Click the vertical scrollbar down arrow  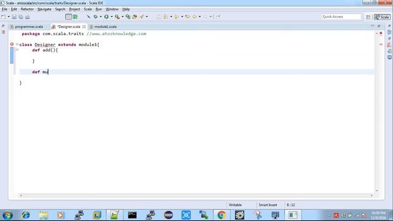coord(376,191)
